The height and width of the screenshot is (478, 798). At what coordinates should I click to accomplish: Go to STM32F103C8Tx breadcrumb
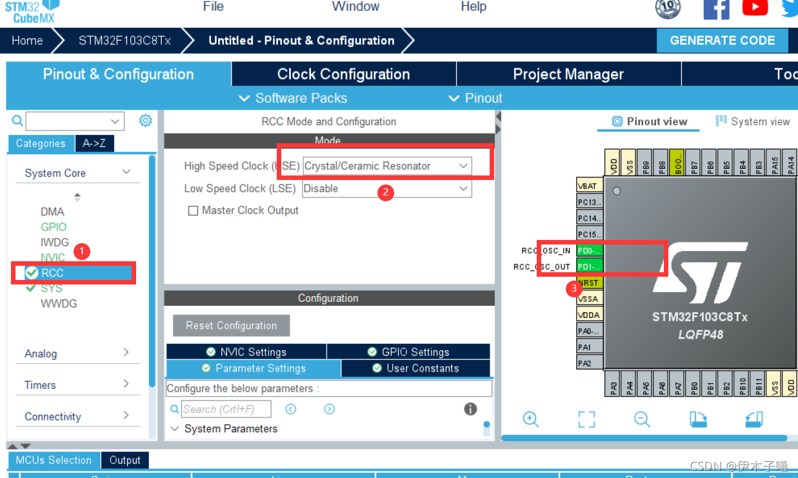coord(125,40)
